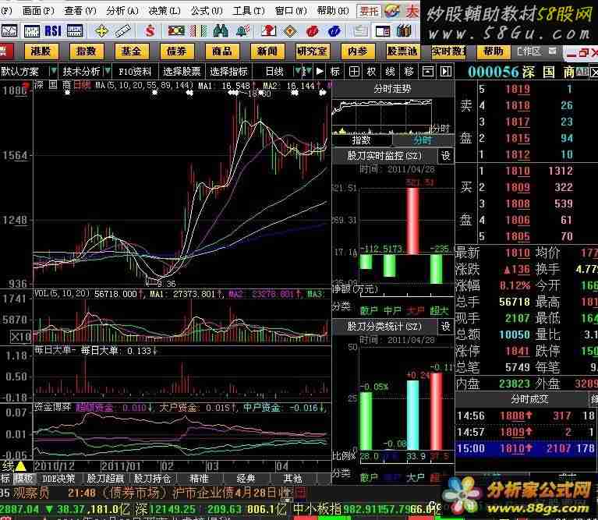Screen dimensions: 598x520
Task: Click 设 settings for 股刀分类统计
Action: click(445, 326)
